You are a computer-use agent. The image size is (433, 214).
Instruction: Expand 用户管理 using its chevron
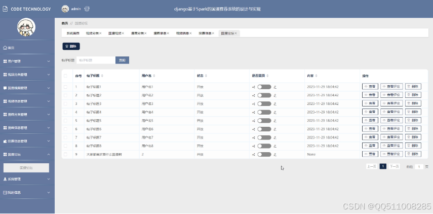pyautogui.click(x=49, y=61)
